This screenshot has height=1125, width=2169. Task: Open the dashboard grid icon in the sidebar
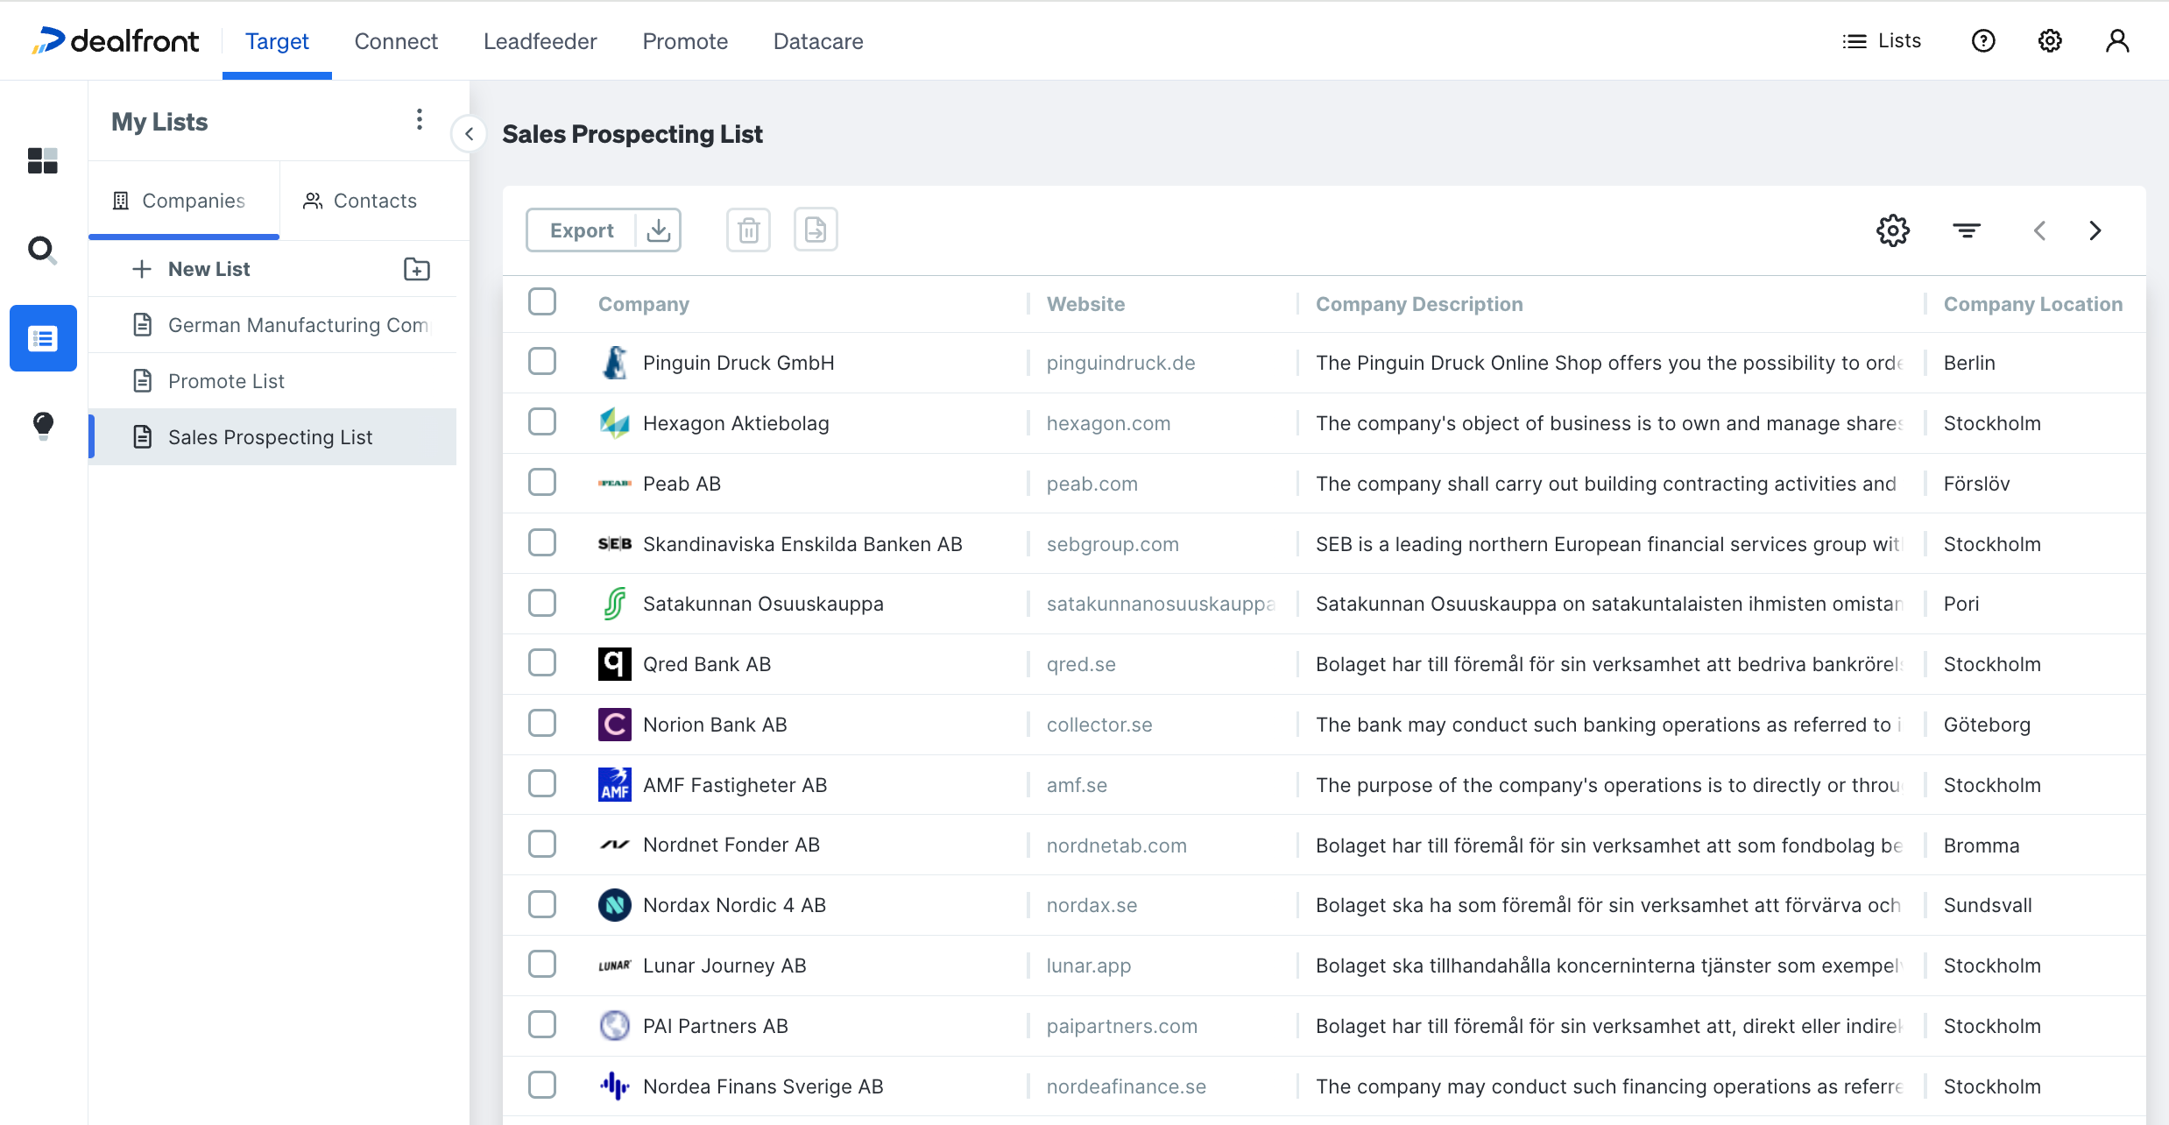coord(42,161)
